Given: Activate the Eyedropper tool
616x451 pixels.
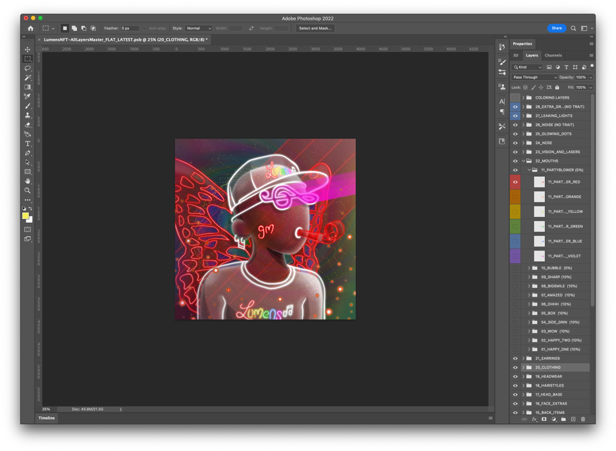Looking at the screenshot, I should tap(28, 97).
